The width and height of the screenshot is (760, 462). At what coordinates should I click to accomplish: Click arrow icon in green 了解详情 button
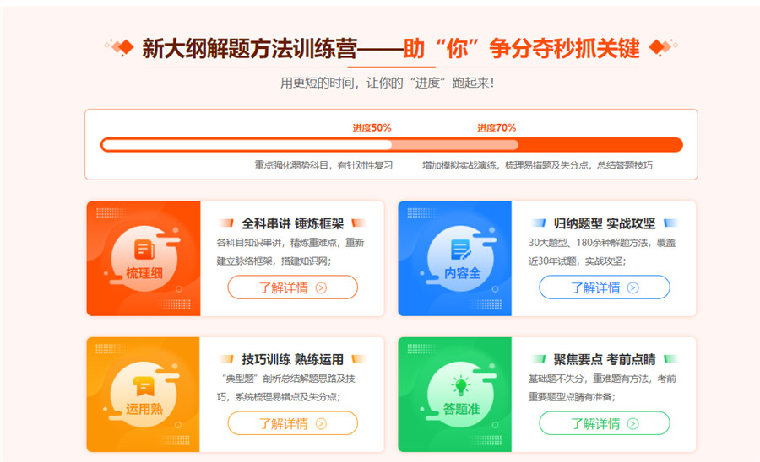(x=632, y=424)
